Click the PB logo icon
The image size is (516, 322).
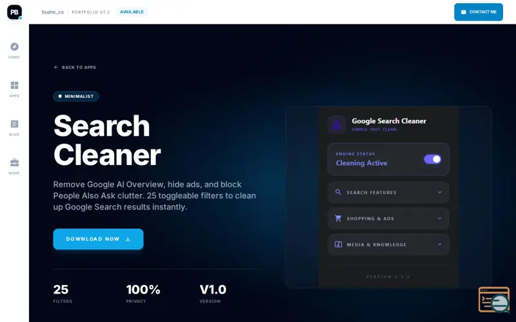(x=14, y=12)
